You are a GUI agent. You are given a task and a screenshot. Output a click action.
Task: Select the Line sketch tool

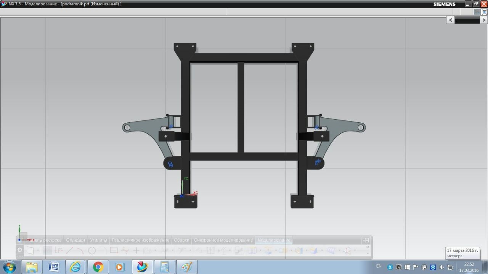click(69, 250)
